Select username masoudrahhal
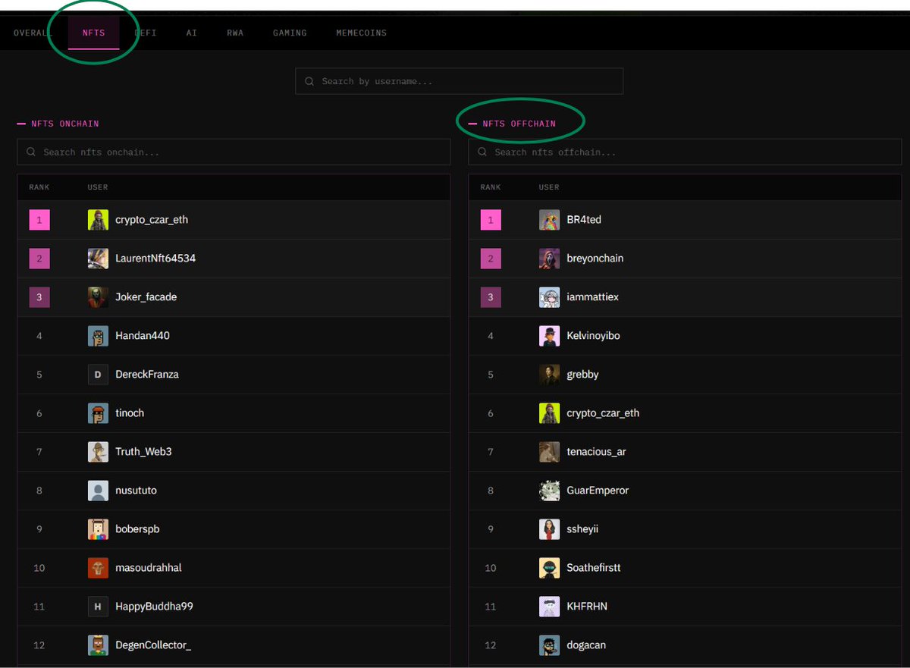 pos(149,568)
